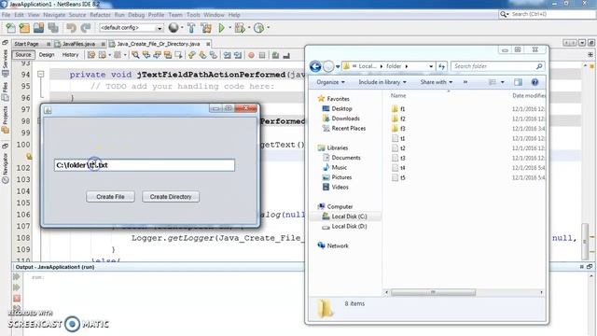
Task: Click the red Stop icon in Output panel
Action: 17,299
